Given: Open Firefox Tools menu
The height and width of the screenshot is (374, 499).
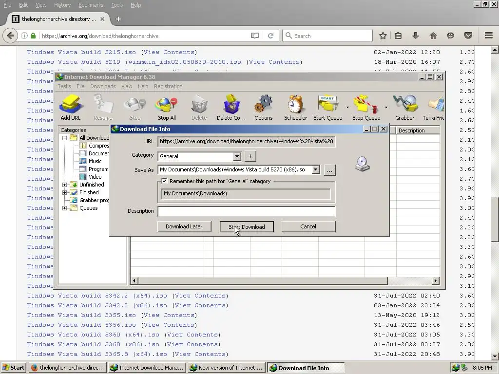Looking at the screenshot, I should [x=117, y=5].
